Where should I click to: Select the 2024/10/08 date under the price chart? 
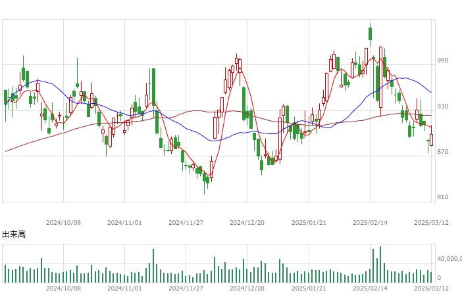[63, 223]
